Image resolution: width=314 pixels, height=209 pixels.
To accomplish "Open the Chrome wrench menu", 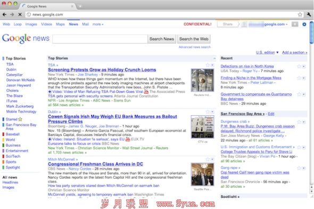I will [x=309, y=14].
